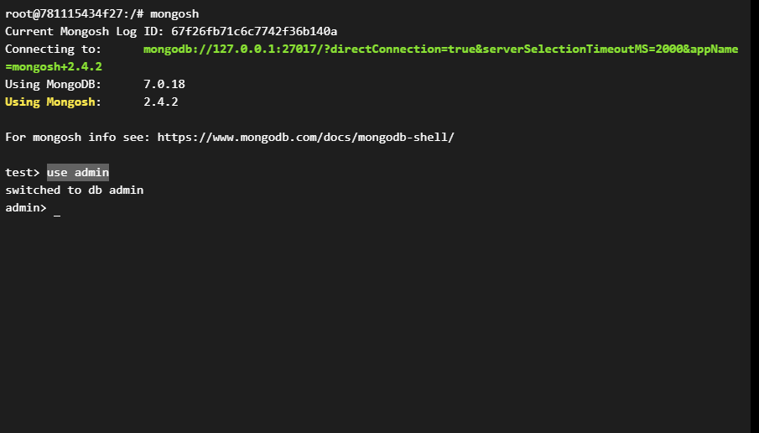The width and height of the screenshot is (759, 433).
Task: Click the '=mongosh+2.4.2' appName continuation line
Action: (x=54, y=66)
